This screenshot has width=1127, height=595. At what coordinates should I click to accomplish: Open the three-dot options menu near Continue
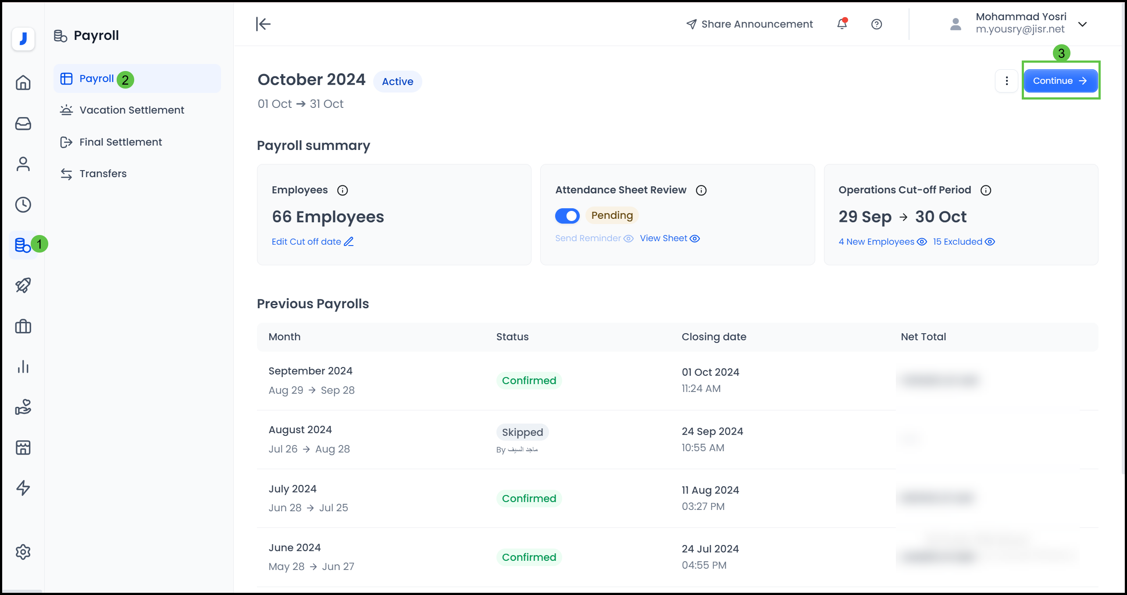point(1006,80)
